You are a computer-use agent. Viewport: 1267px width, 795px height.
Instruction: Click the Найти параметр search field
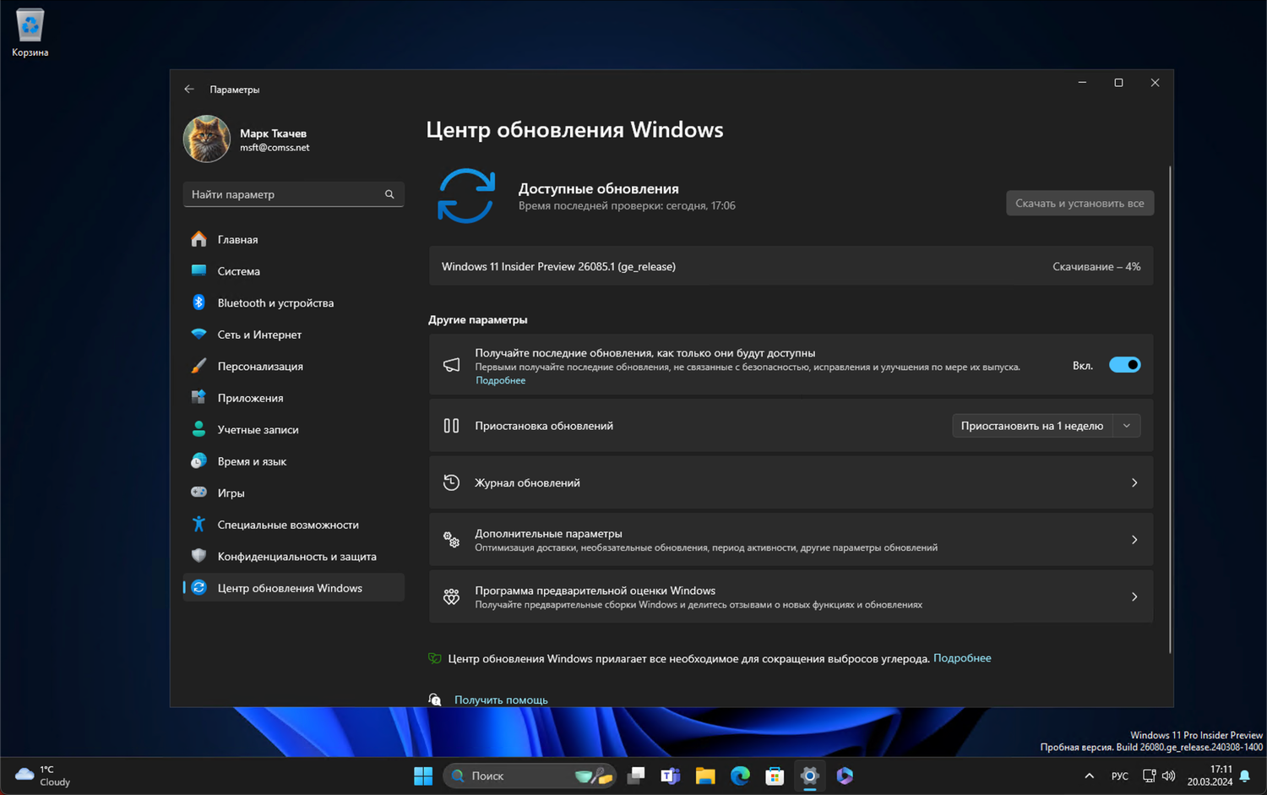(x=293, y=194)
